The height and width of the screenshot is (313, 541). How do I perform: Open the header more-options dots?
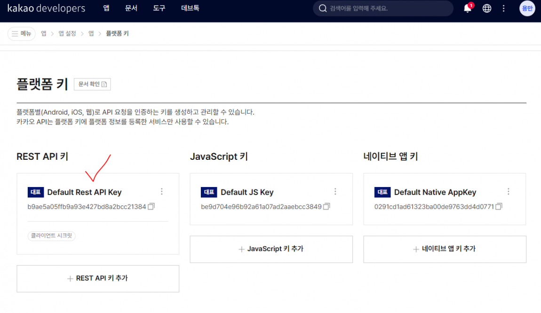(504, 8)
